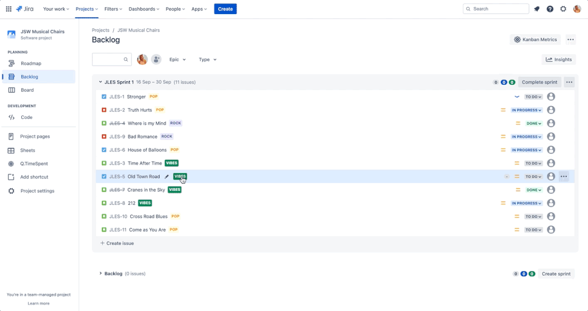Click the Projects breadcrumb link
The height and width of the screenshot is (311, 588).
click(101, 30)
